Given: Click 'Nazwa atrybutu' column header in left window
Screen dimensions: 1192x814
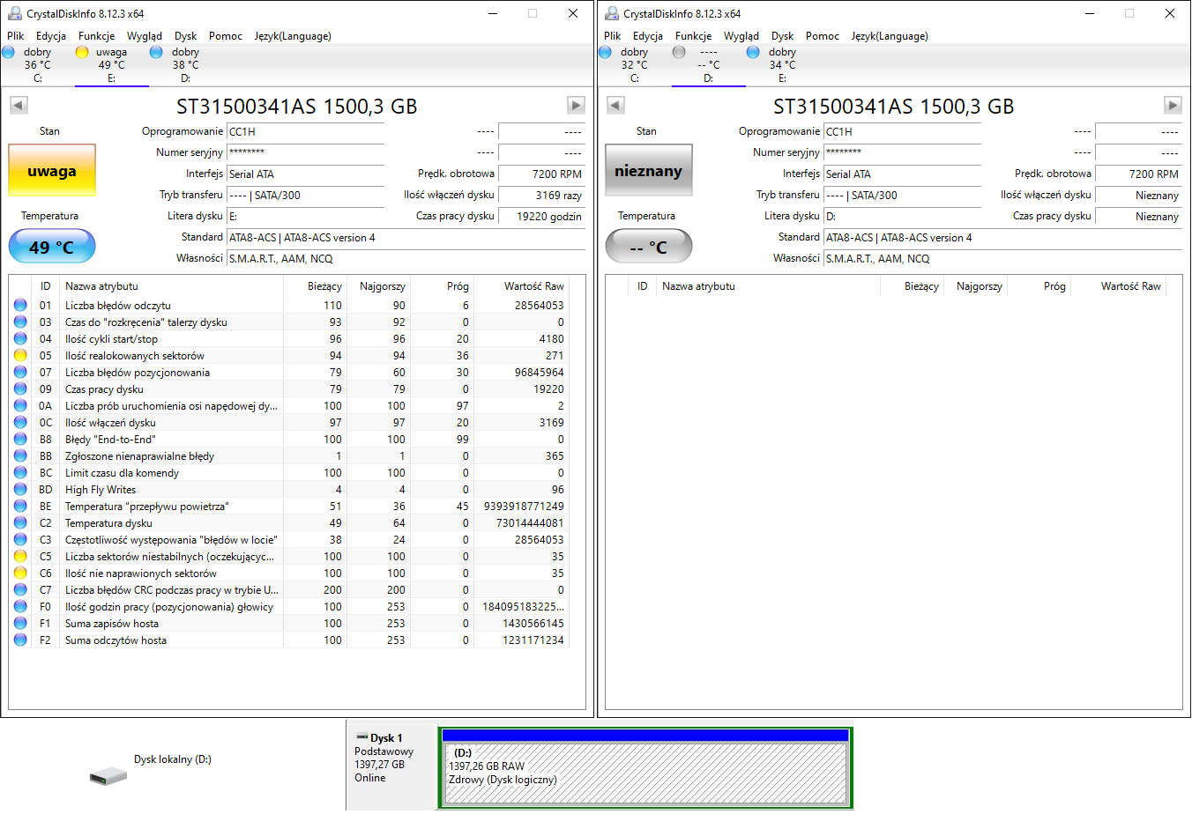Looking at the screenshot, I should tap(172, 286).
